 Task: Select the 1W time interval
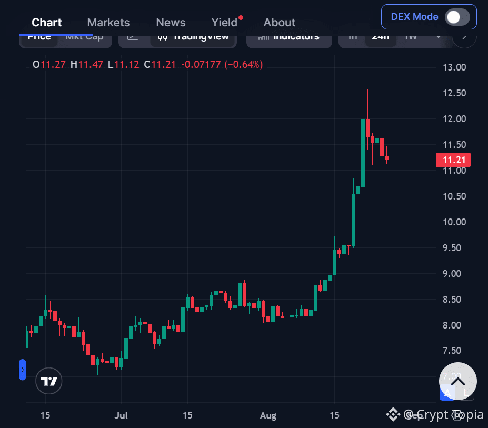pyautogui.click(x=411, y=38)
